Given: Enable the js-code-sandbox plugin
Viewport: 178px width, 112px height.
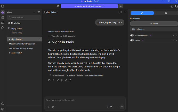Looking at the screenshot, I should (x=132, y=35).
